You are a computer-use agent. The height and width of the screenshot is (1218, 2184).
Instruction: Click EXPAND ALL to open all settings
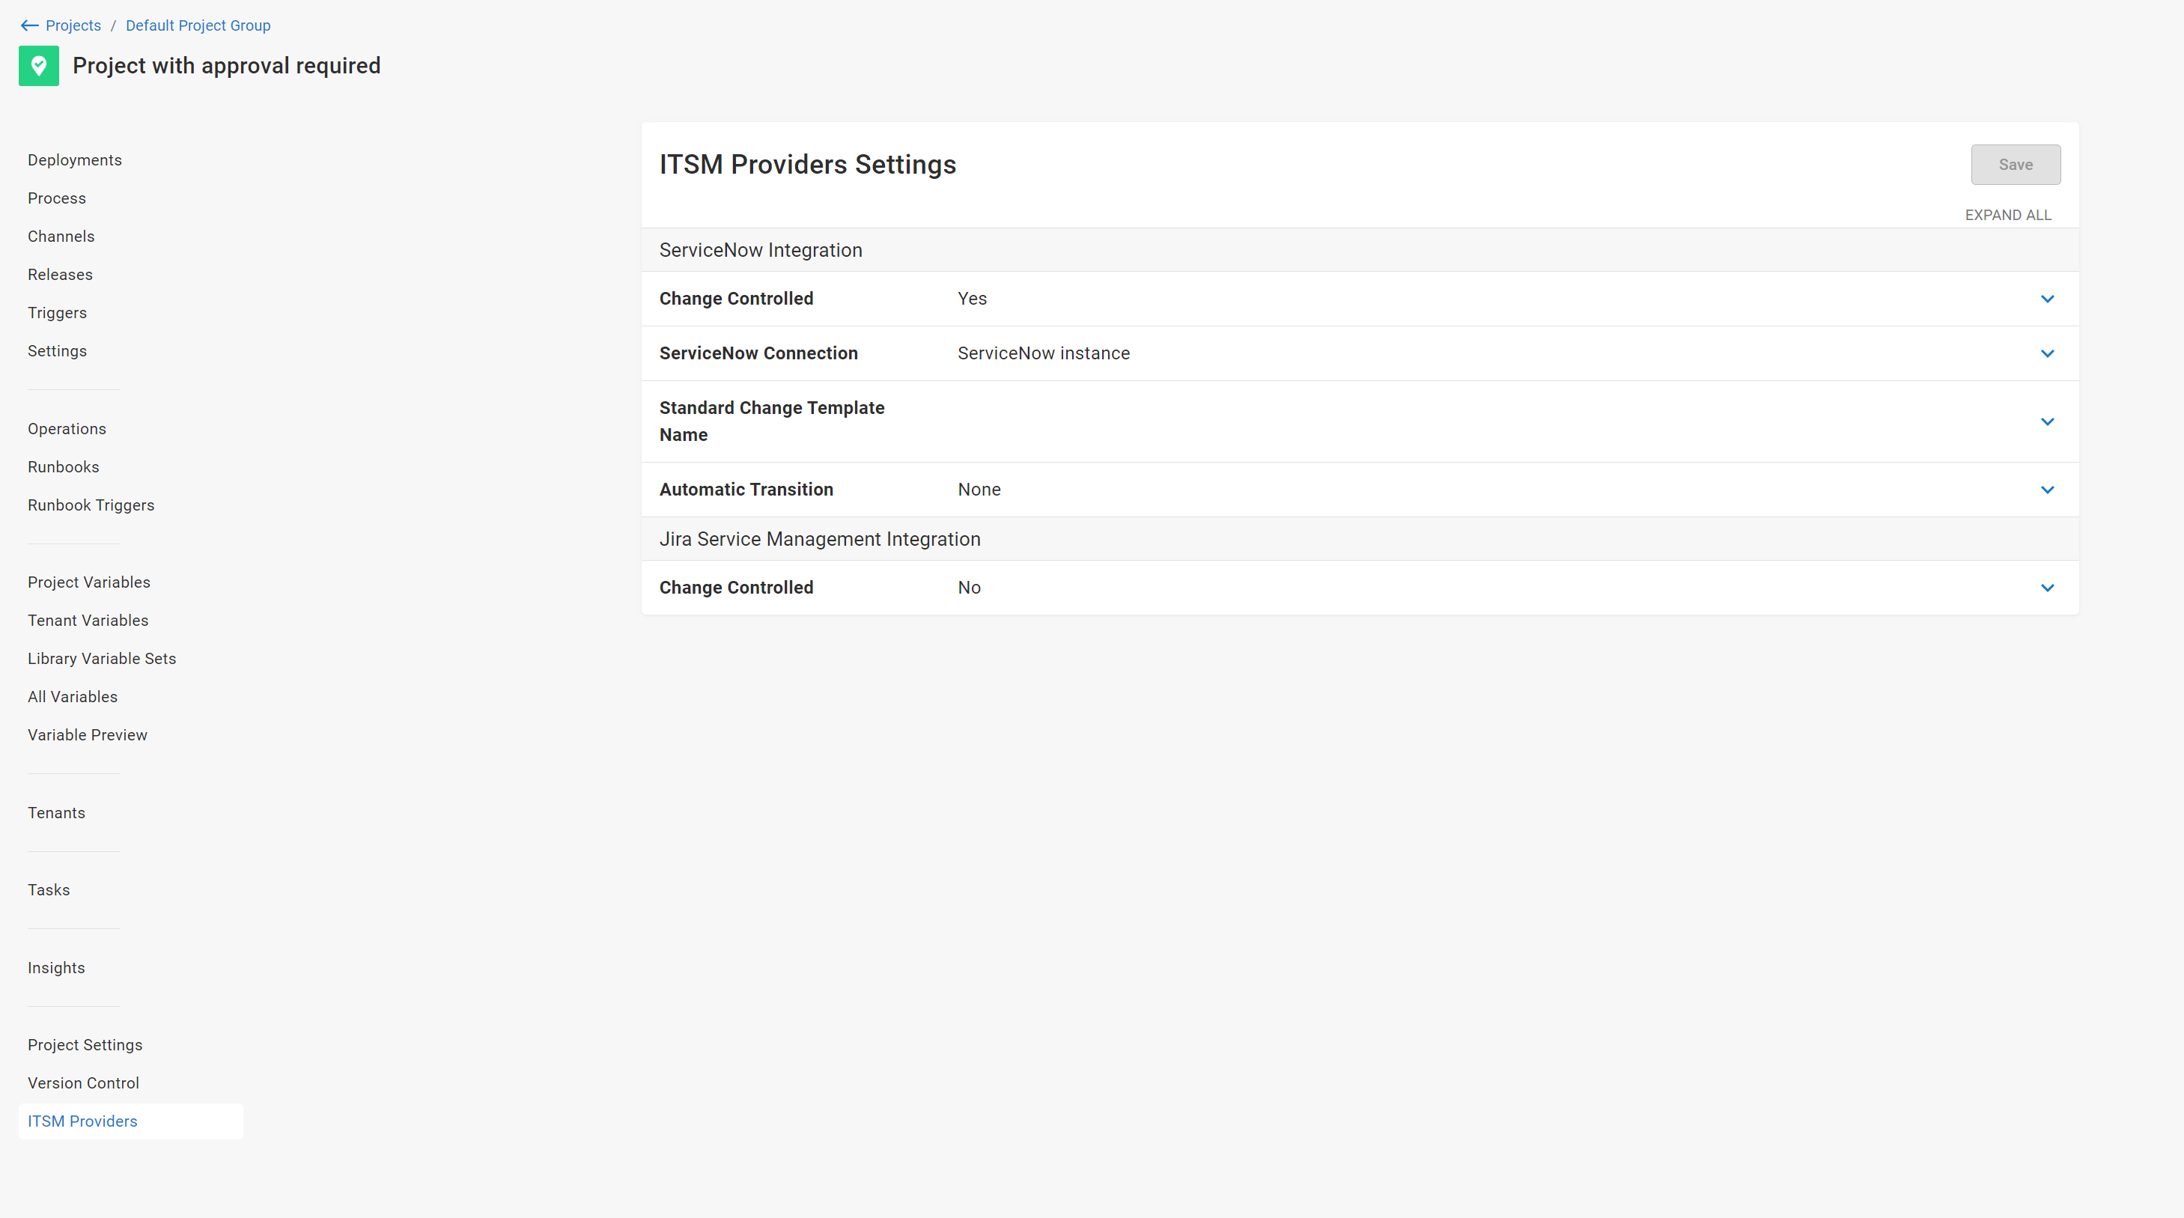(x=2009, y=214)
